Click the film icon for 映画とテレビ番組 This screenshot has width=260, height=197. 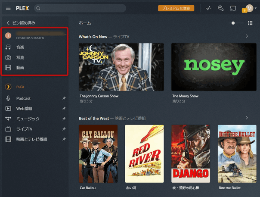click(8, 139)
